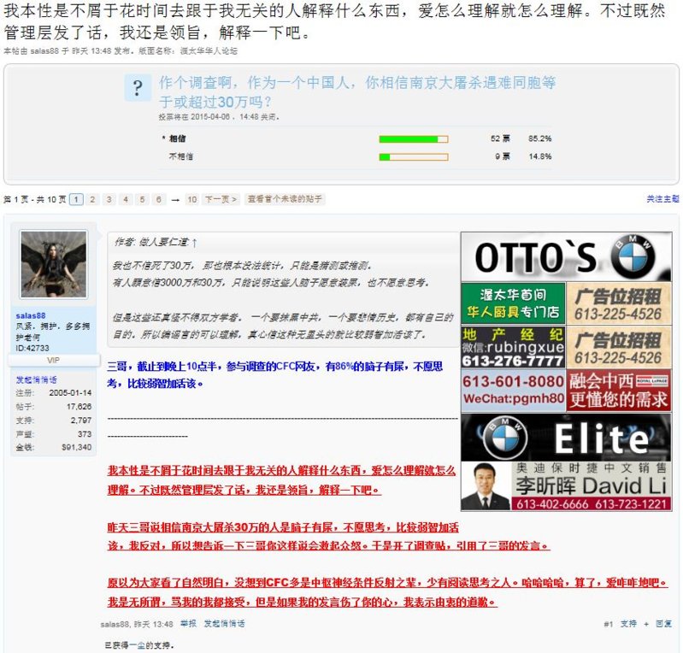Screen dimensions: 683x653
Task: View first unread post
Action: pos(285,199)
